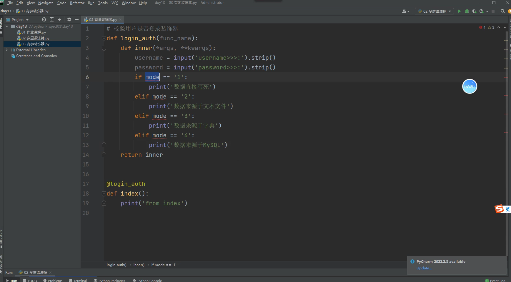511x282 pixels.
Task: Click the Update... link in the notification
Action: point(424,268)
